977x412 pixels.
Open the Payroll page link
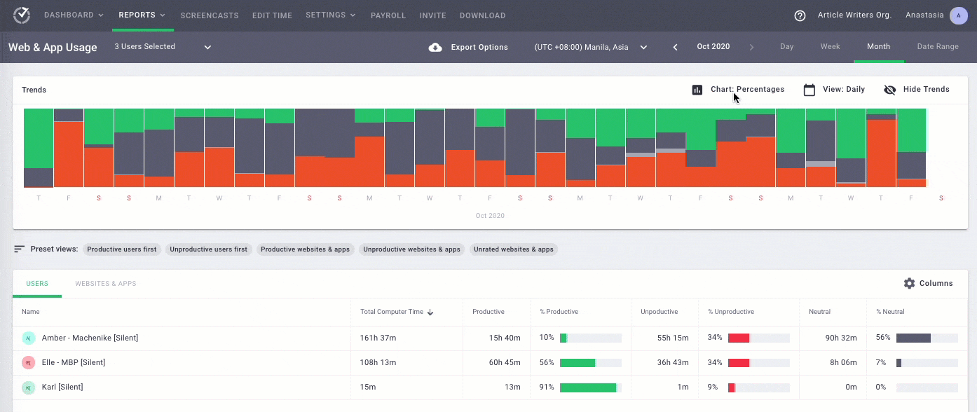click(x=388, y=15)
